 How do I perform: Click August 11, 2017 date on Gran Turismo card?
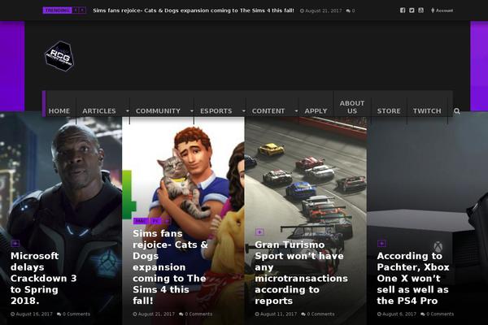coord(276,314)
